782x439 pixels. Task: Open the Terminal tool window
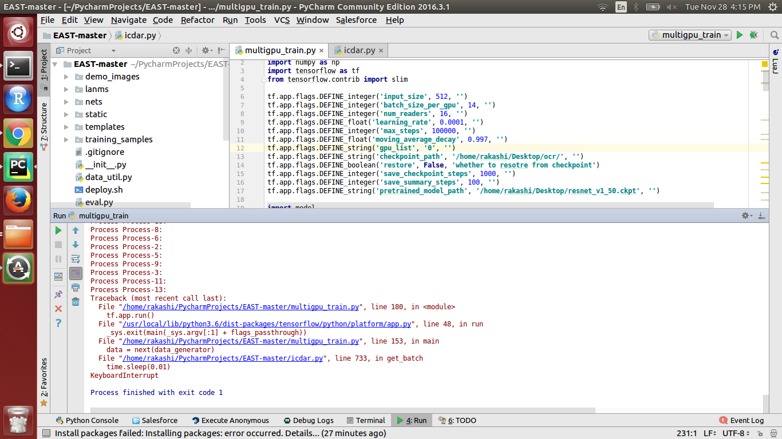click(x=366, y=420)
